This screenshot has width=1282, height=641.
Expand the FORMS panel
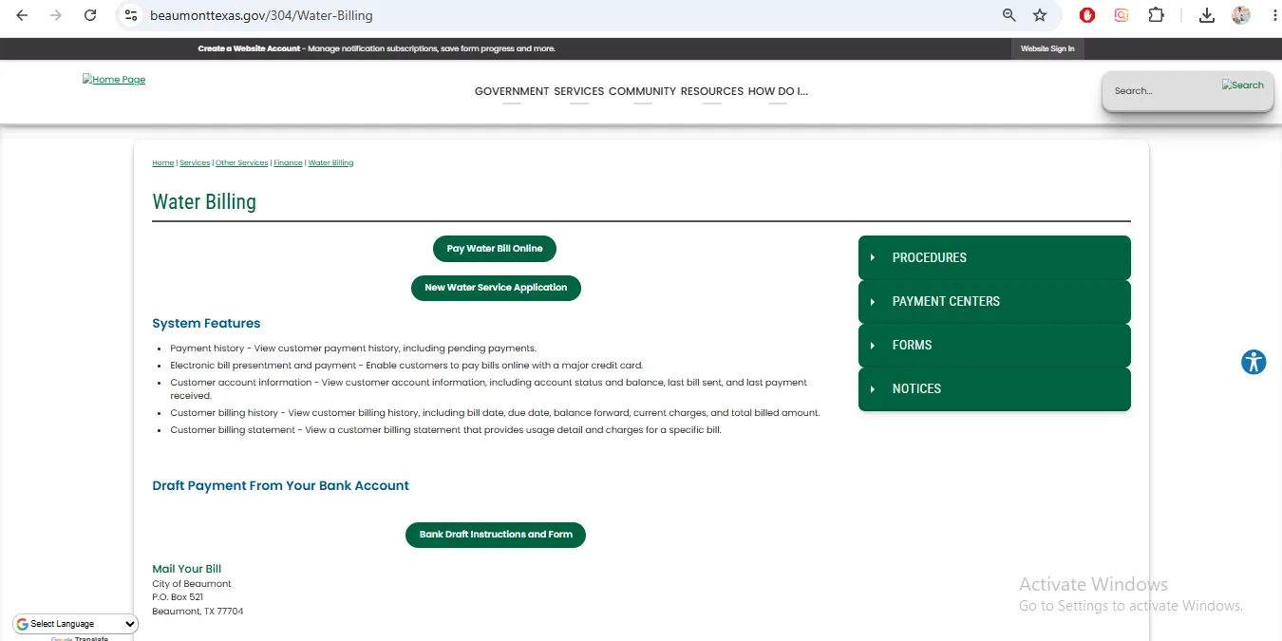coord(994,345)
